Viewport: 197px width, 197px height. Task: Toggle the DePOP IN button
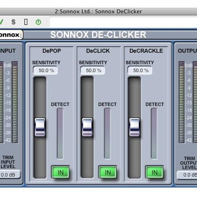(x=61, y=172)
